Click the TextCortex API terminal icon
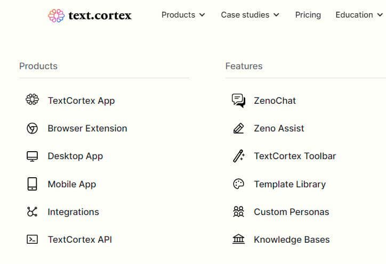Image resolution: width=386 pixels, height=264 pixels. click(32, 240)
